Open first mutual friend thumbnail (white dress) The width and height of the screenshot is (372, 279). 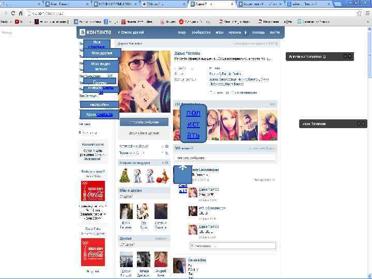[x=126, y=211]
